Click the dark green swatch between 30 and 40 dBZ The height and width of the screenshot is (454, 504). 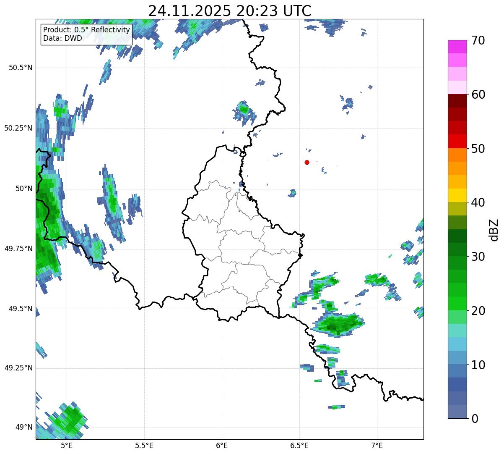(457, 236)
